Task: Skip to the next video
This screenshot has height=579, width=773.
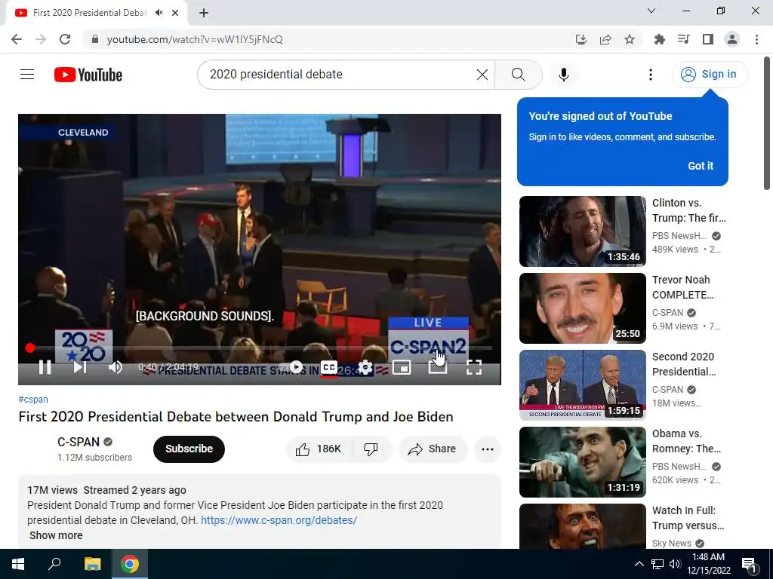Action: [80, 367]
